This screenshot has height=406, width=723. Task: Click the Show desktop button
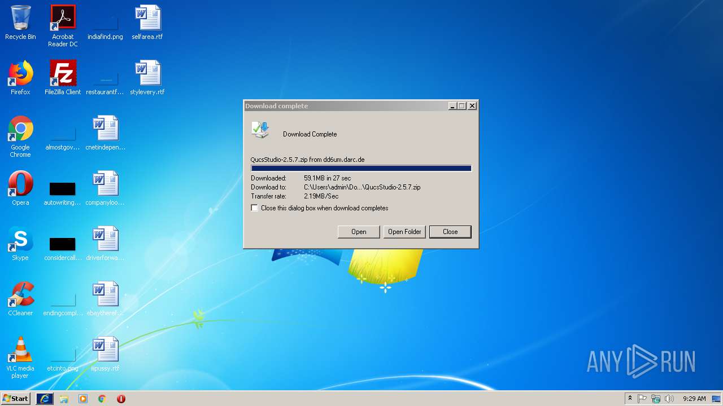point(717,399)
